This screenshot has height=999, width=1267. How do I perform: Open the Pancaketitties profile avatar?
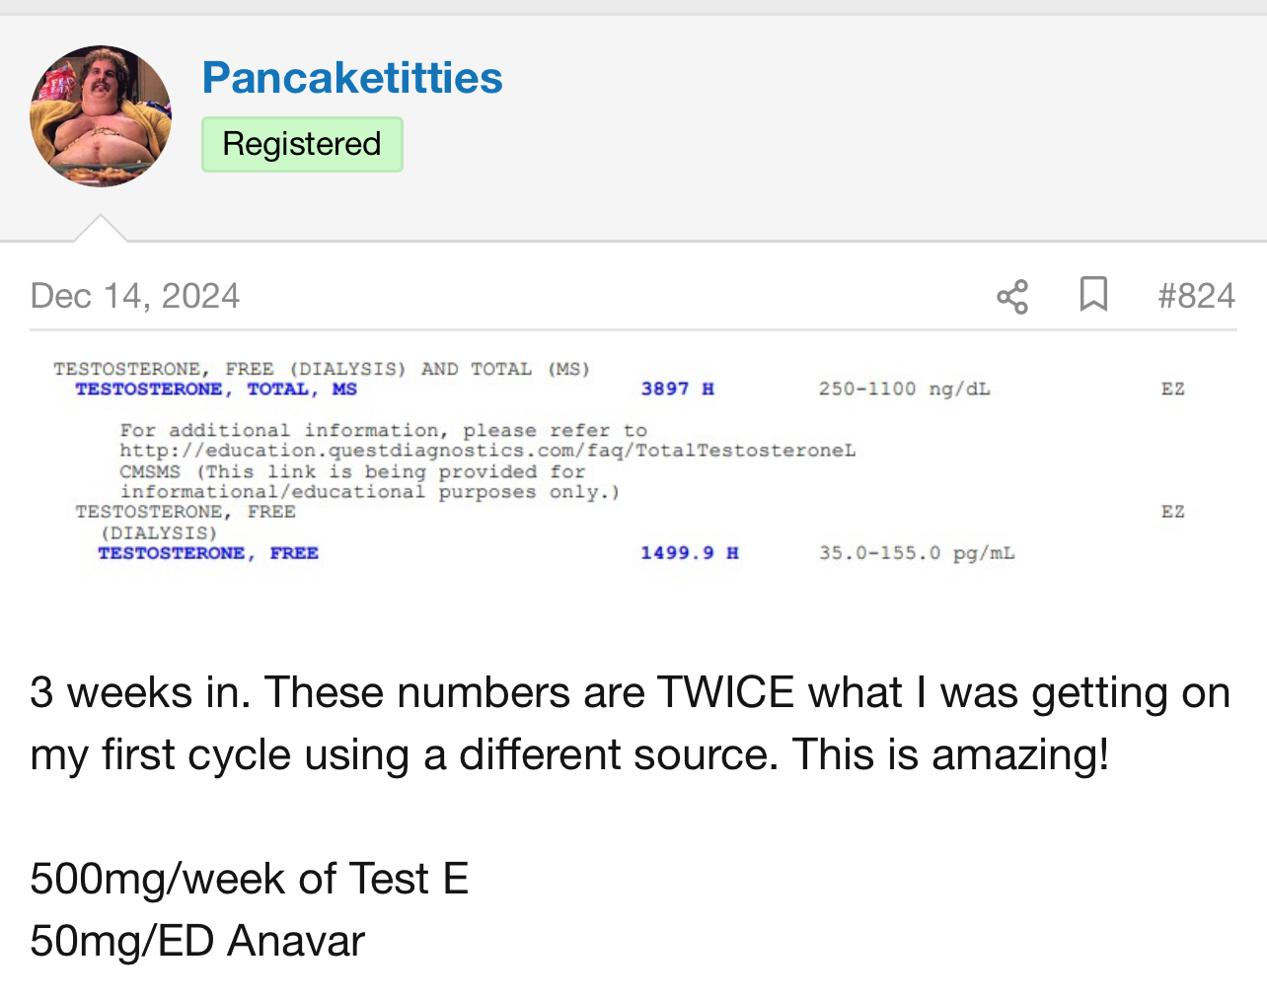click(101, 115)
